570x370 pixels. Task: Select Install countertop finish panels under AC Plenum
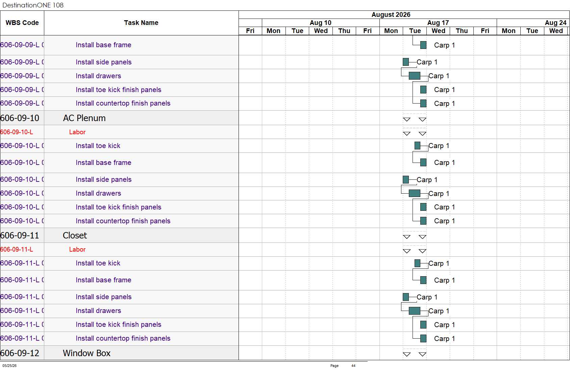pyautogui.click(x=123, y=221)
